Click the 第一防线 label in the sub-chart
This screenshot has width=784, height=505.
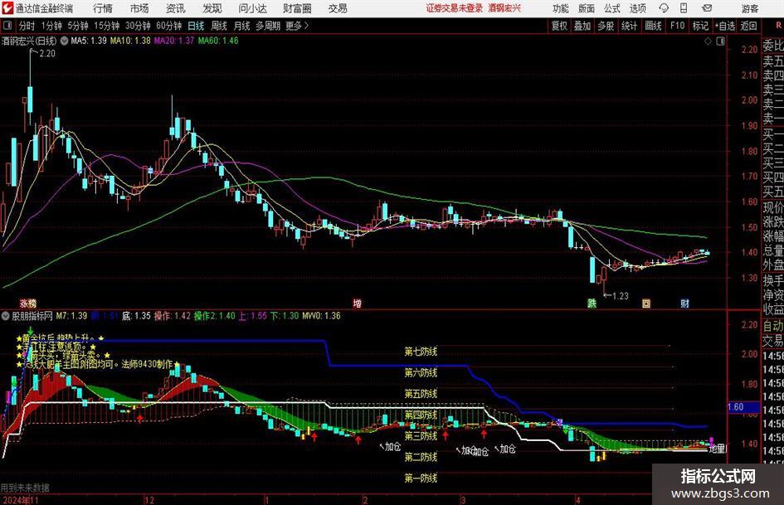(x=421, y=478)
